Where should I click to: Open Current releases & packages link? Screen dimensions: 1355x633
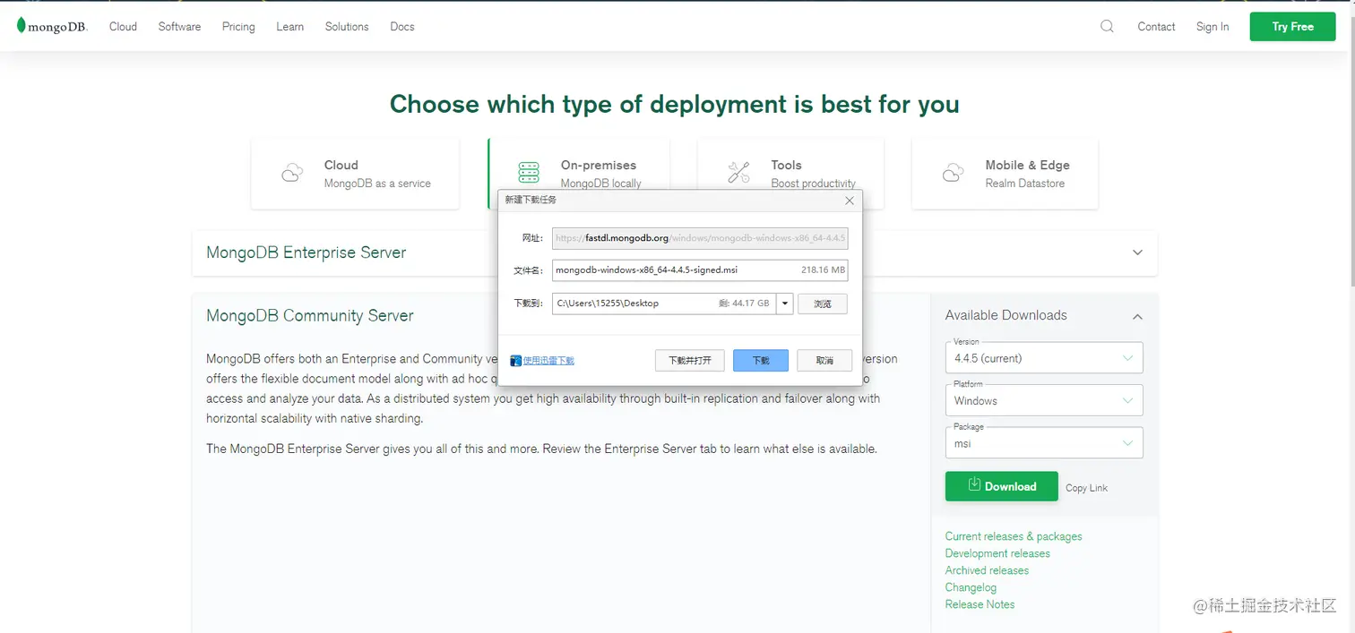tap(1014, 536)
